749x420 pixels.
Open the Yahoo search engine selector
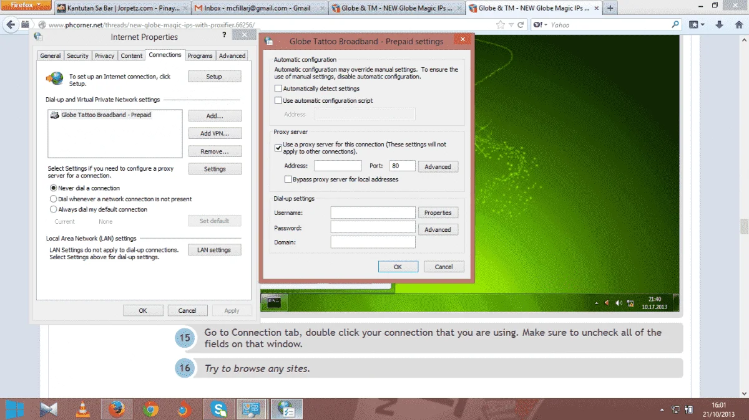click(539, 25)
